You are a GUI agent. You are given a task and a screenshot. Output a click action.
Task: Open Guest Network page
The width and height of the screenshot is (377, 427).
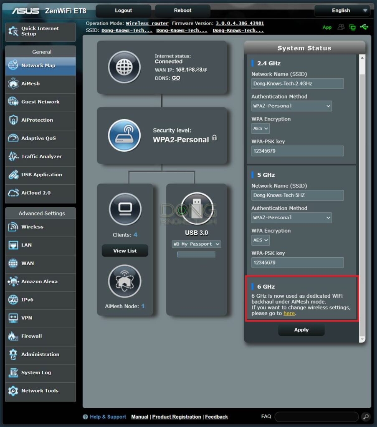point(40,102)
